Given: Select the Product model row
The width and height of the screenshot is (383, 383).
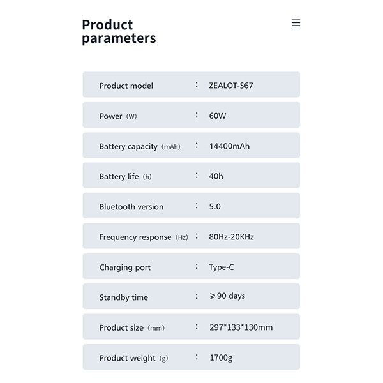Looking at the screenshot, I should (x=191, y=85).
